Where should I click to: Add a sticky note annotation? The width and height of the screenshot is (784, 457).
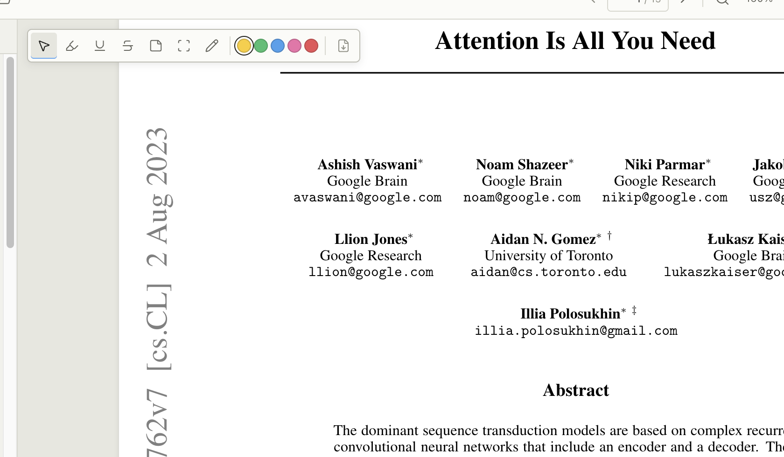point(156,46)
